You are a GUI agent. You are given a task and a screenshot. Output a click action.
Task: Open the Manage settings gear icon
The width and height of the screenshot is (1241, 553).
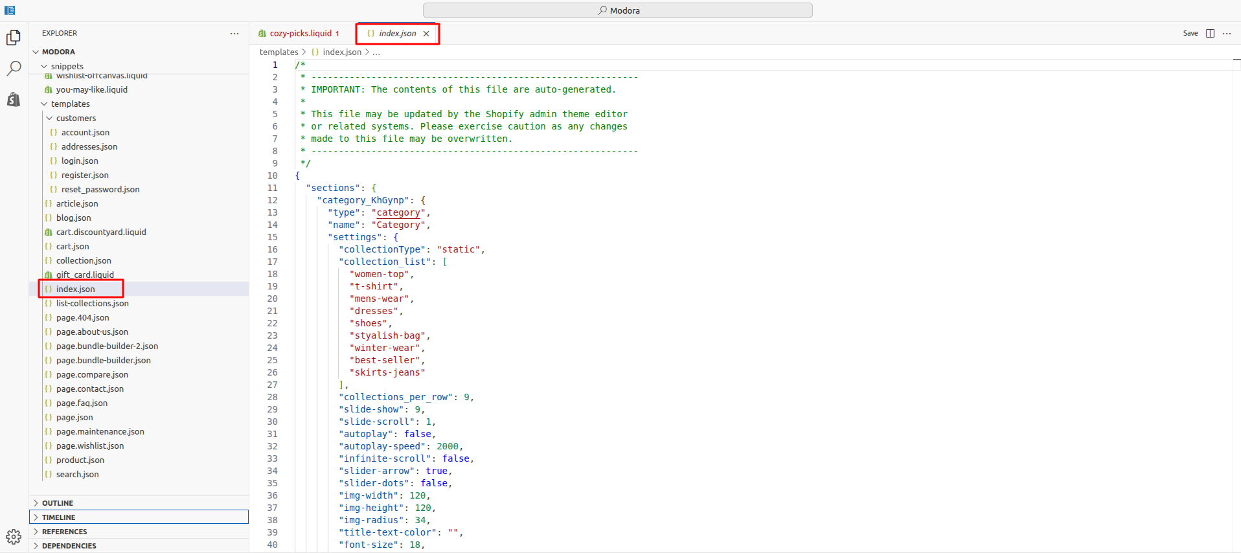pyautogui.click(x=14, y=536)
